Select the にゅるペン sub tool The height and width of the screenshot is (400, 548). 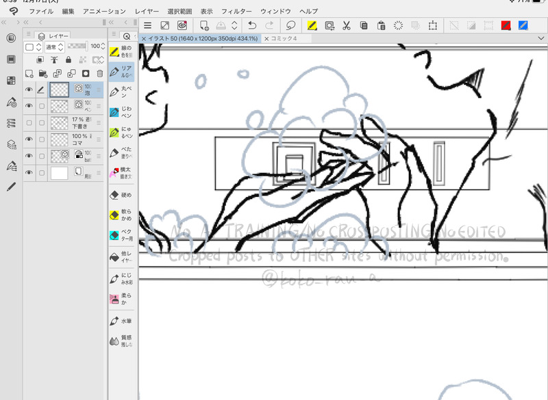click(121, 133)
